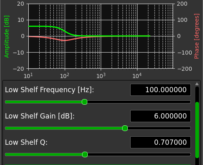Click the Low Shelf Gain value field
This screenshot has height=165, width=203.
pyautogui.click(x=161, y=116)
